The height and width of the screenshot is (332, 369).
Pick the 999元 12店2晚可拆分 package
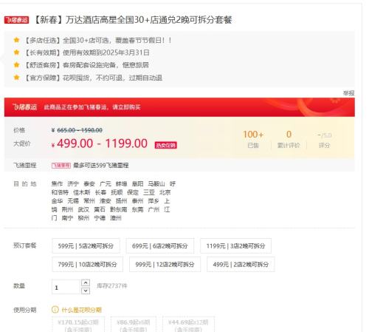click(x=165, y=265)
